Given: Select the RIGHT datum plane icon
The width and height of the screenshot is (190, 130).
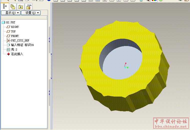Looking at the screenshot, I should 8,27.
